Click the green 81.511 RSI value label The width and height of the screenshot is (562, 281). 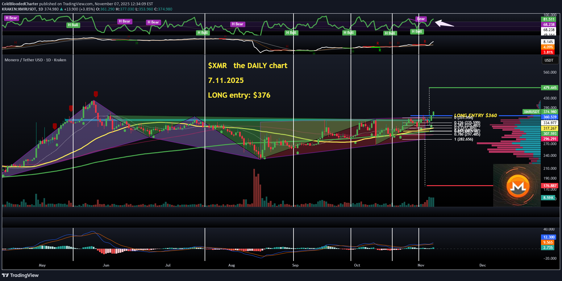(x=549, y=19)
